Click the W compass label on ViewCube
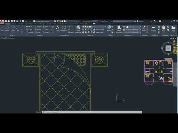This screenshot has height=133, width=178. point(162,48)
